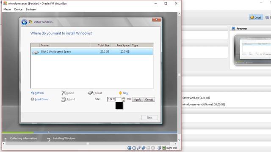Click the optical disc status icon
This screenshot has width=271, height=152.
click(134, 148)
